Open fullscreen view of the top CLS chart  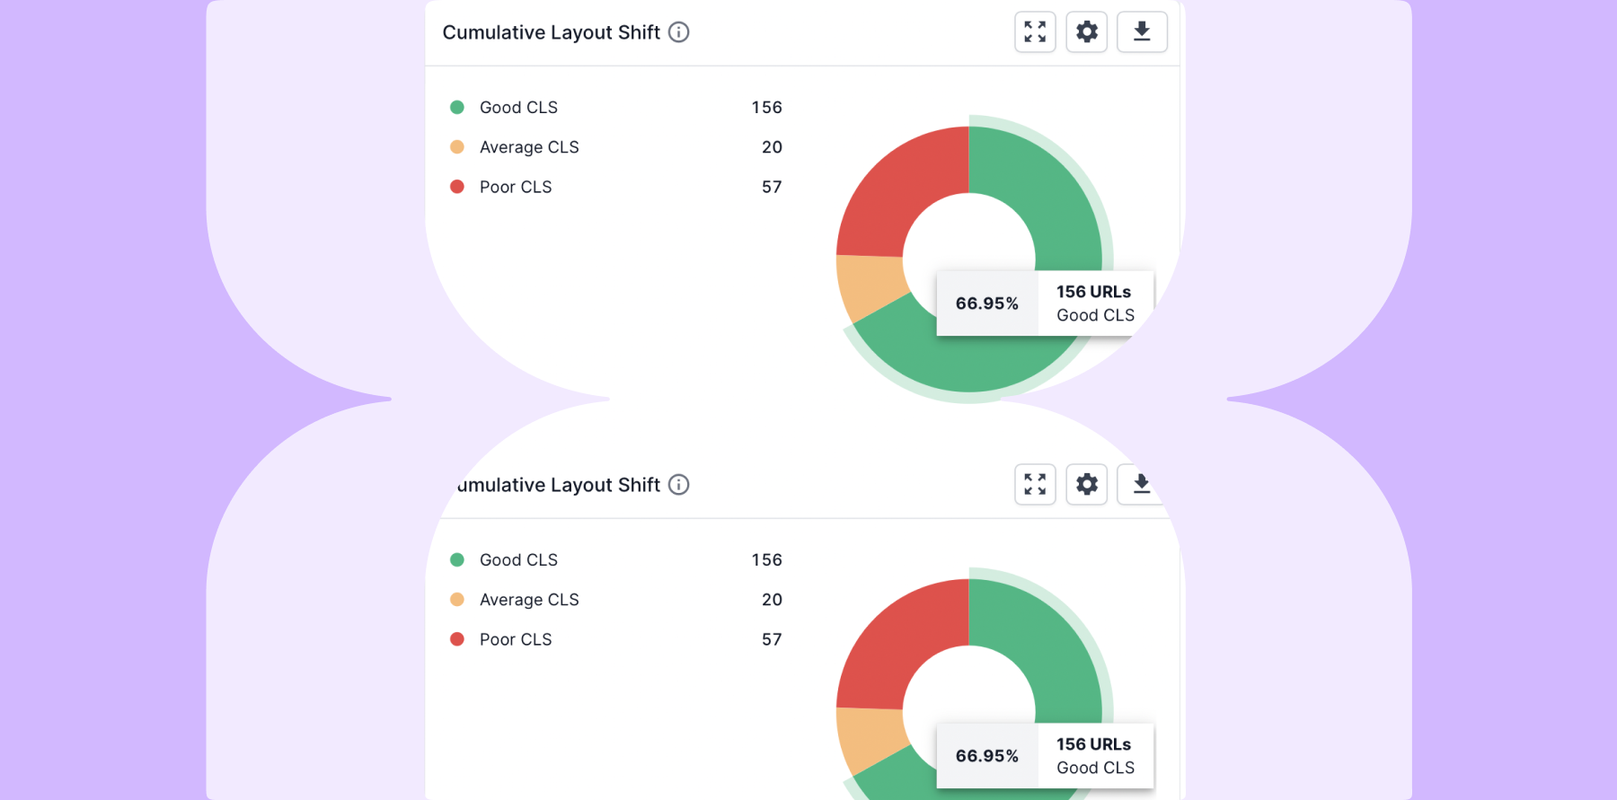pos(1035,32)
